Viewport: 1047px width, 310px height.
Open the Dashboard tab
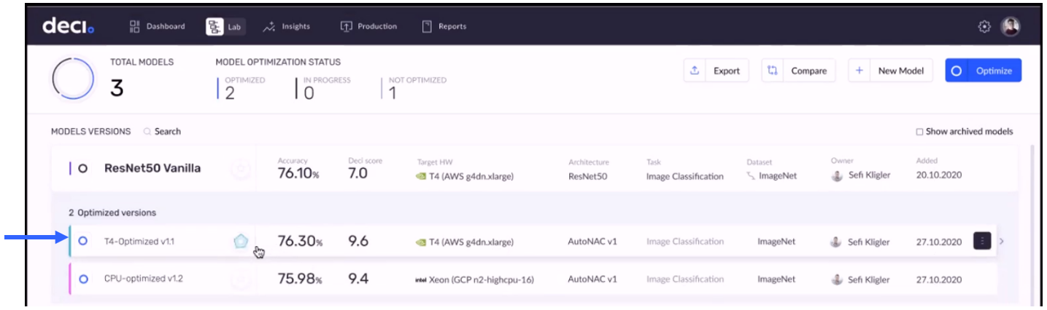tap(157, 26)
